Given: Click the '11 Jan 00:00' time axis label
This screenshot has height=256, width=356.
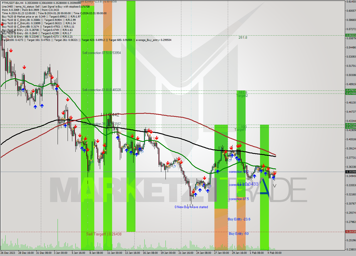Looking at the screenshot, I should coord(114,253).
